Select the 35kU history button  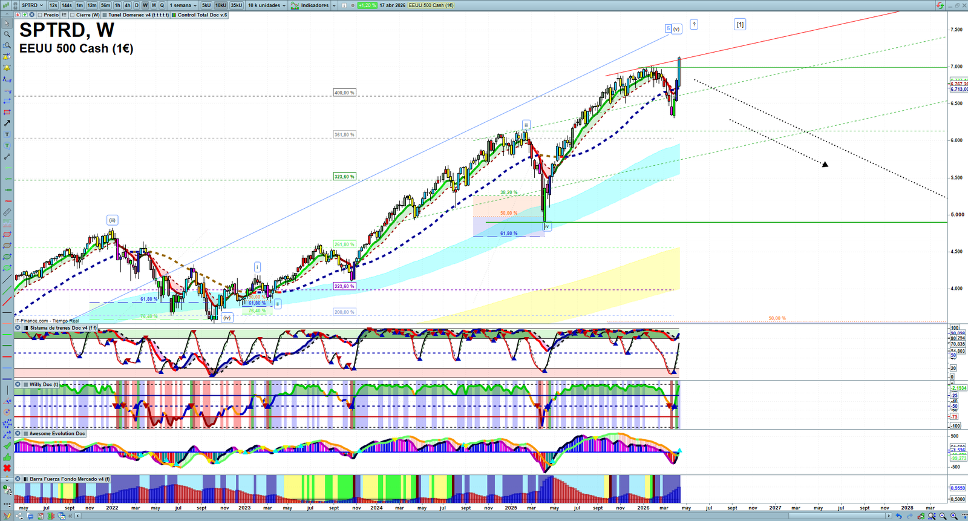pyautogui.click(x=237, y=5)
